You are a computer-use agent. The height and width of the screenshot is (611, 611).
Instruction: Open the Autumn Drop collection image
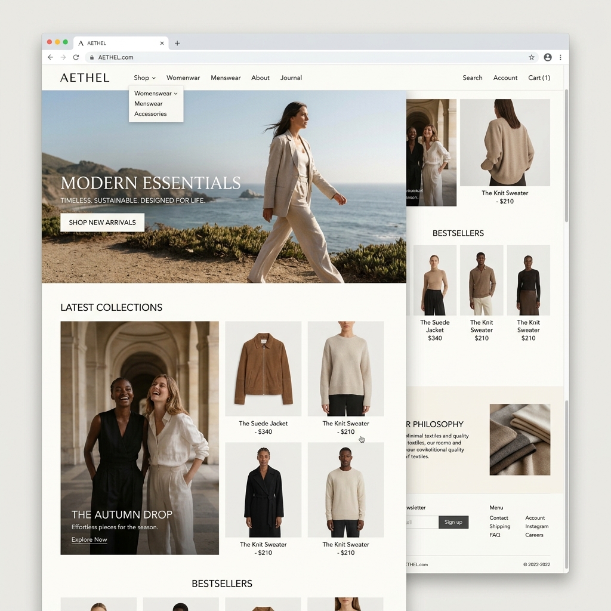point(140,437)
